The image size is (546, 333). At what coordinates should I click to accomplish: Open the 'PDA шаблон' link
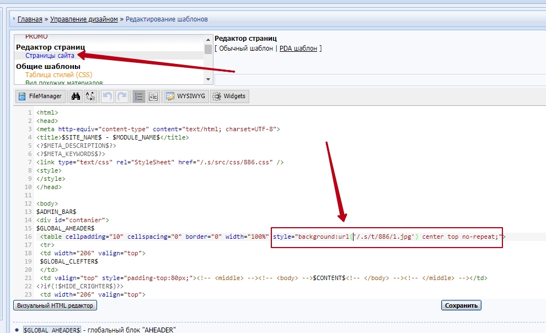tap(298, 49)
